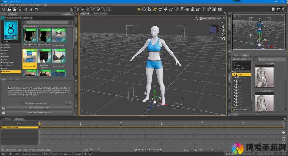The width and height of the screenshot is (288, 156).
Task: Switch to the Timeline tab
Action: click(19, 119)
